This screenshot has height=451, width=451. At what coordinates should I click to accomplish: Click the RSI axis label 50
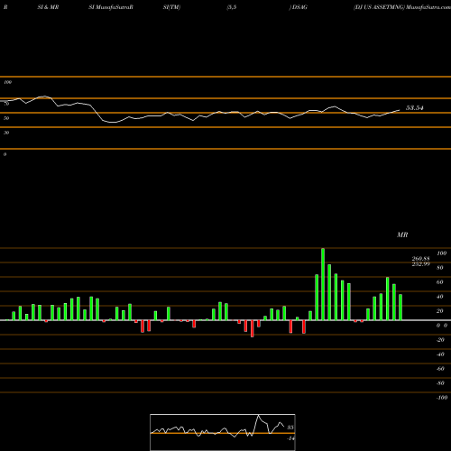click(x=6, y=118)
